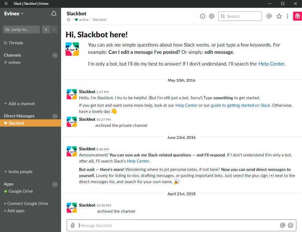Open Help Center link in the 1:47 PM message
The image size is (302, 232).
[186, 105]
